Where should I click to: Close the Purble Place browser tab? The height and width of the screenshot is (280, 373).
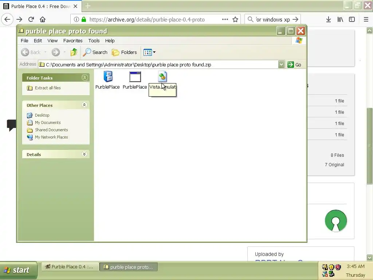click(75, 6)
